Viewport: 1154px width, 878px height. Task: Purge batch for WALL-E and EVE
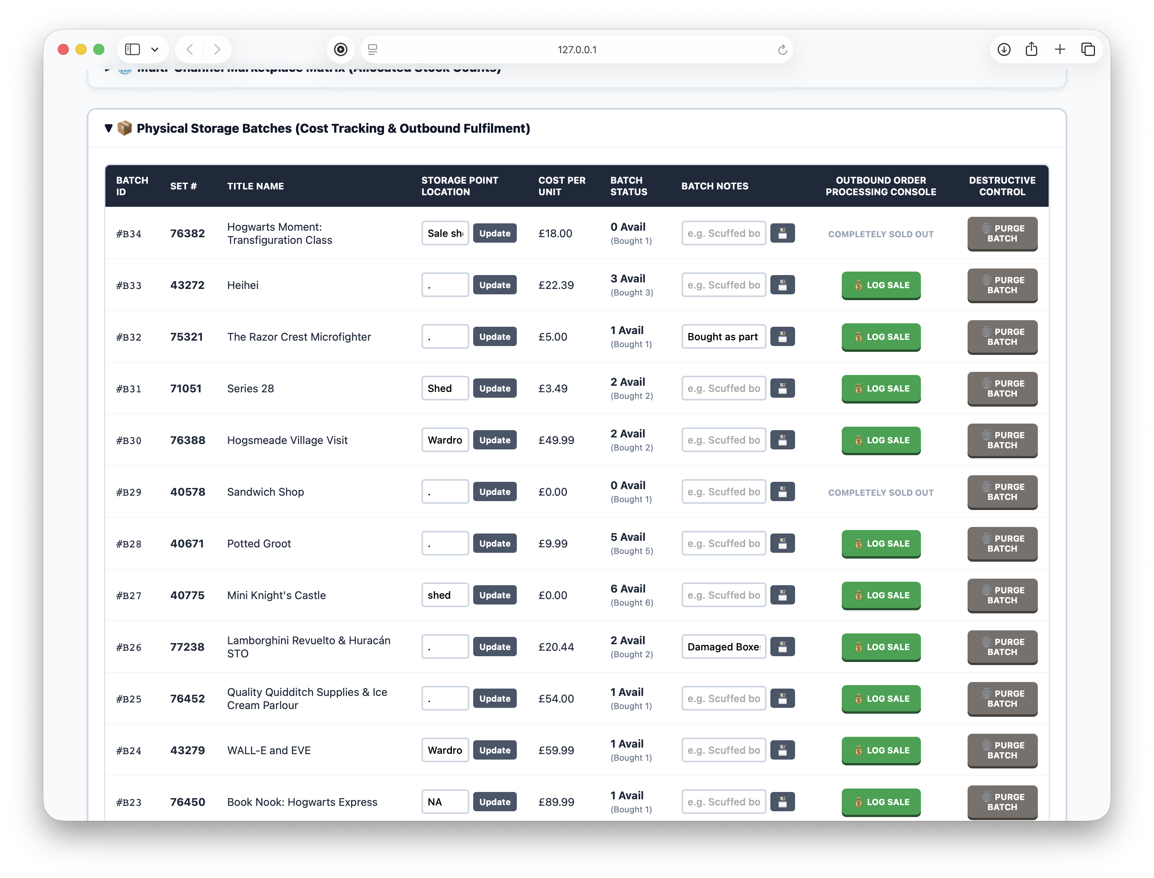[x=1002, y=750]
